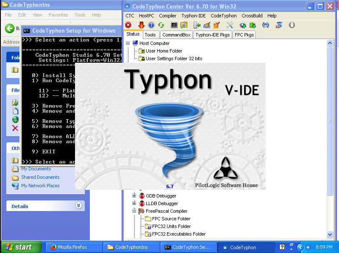Collapse the FreePascal Compiler tree node
The width and height of the screenshot is (339, 253).
134,211
